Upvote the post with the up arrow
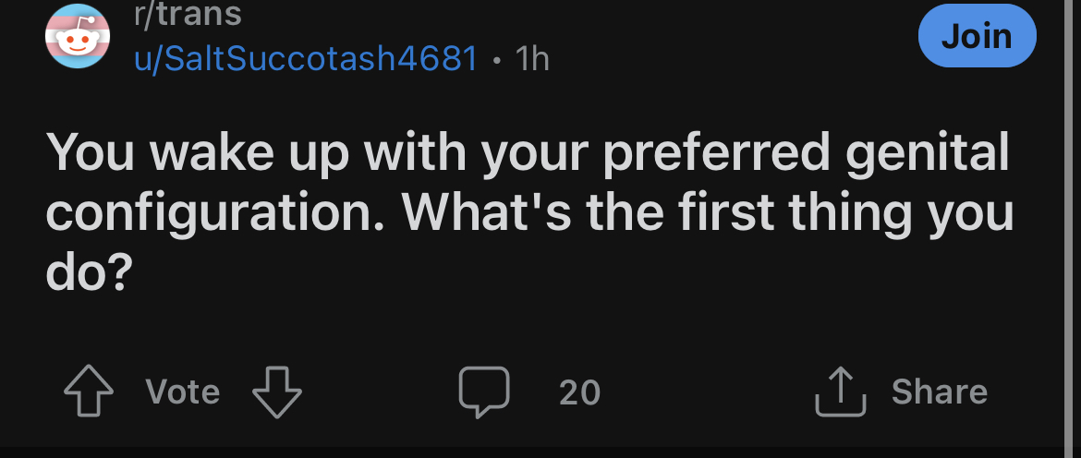1081x458 pixels. pyautogui.click(x=89, y=391)
